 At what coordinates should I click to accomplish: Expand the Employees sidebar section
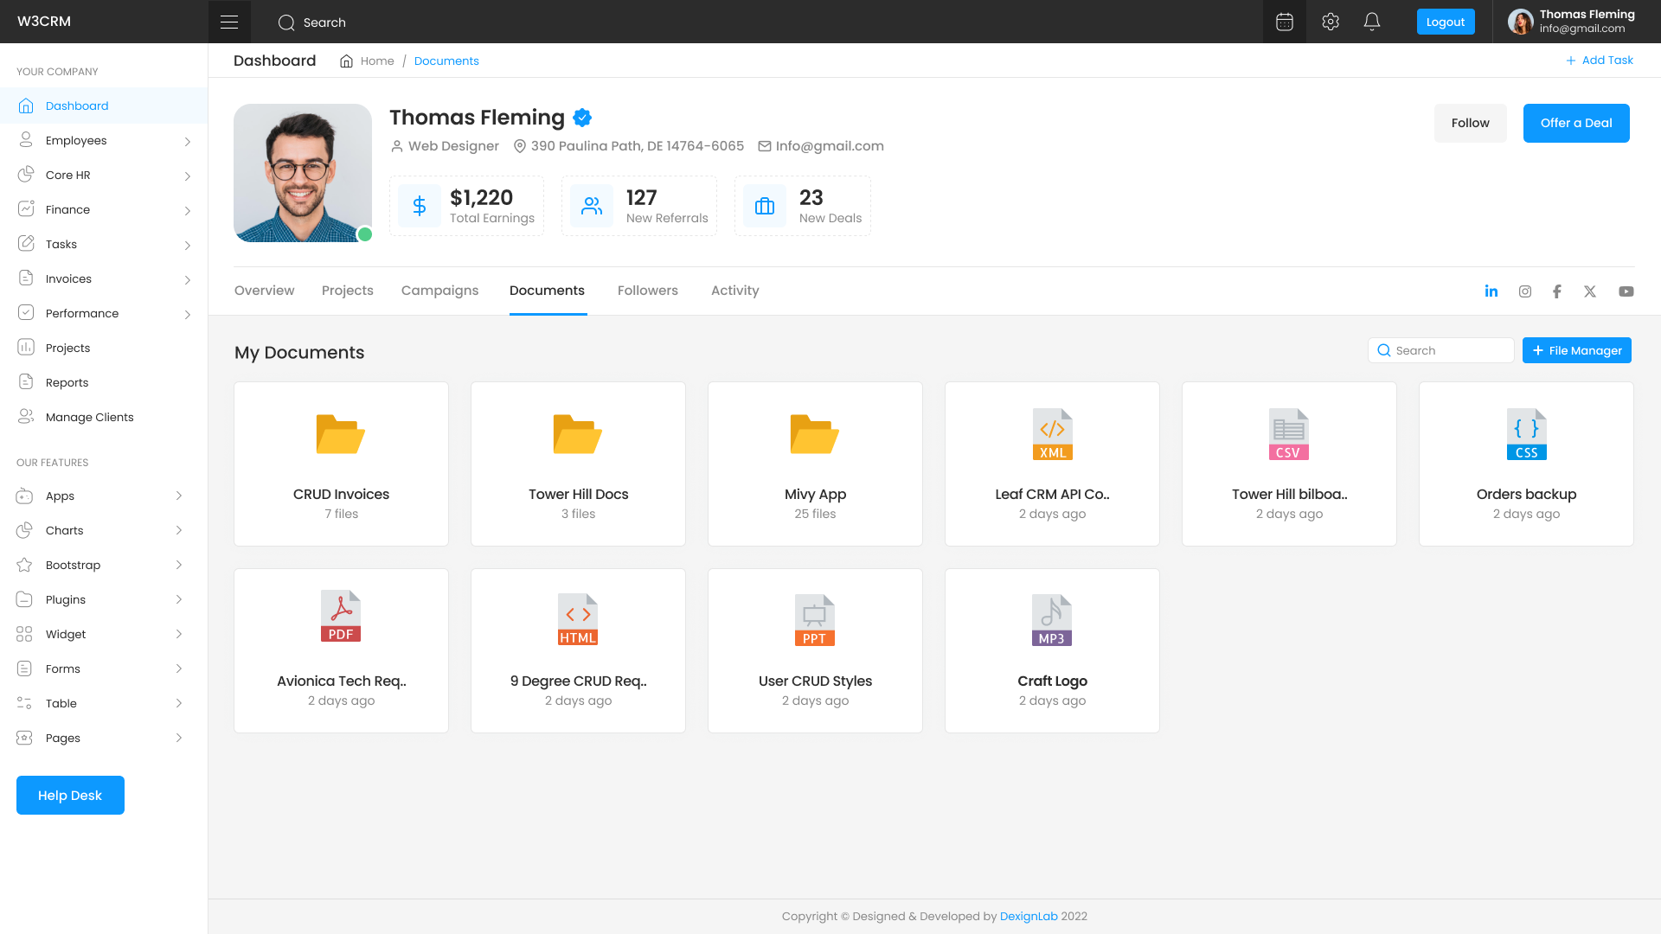76,140
